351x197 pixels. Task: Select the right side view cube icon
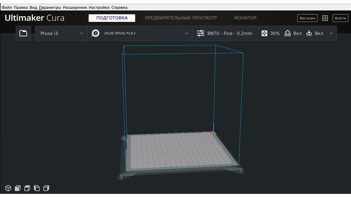click(46, 188)
